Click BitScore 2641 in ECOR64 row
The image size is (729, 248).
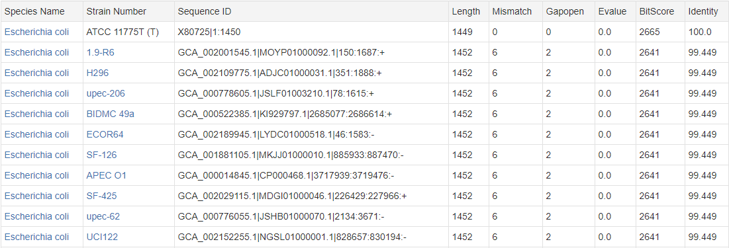tap(650, 134)
